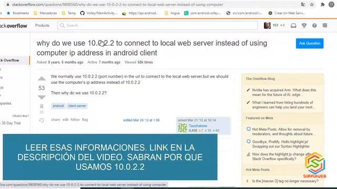
Task: Open Chrome profile avatar
Action: coord(331,4)
